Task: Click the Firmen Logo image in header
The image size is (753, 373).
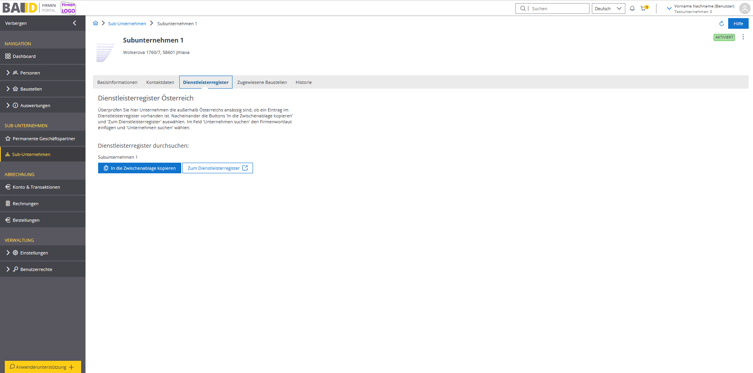Action: [x=68, y=8]
